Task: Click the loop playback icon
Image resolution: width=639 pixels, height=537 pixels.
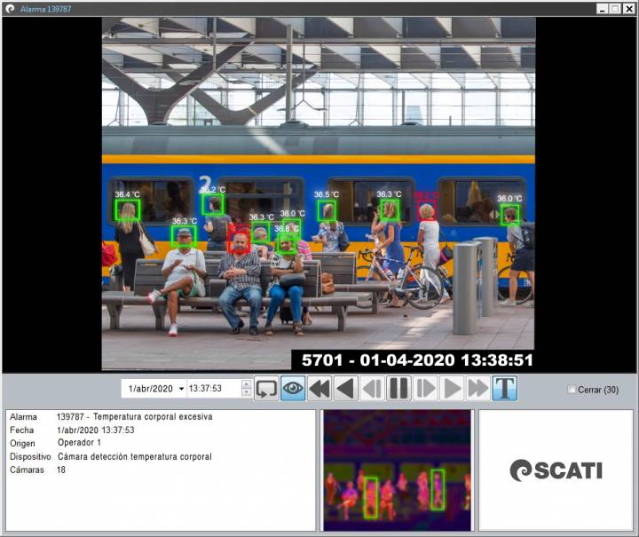Action: point(266,388)
